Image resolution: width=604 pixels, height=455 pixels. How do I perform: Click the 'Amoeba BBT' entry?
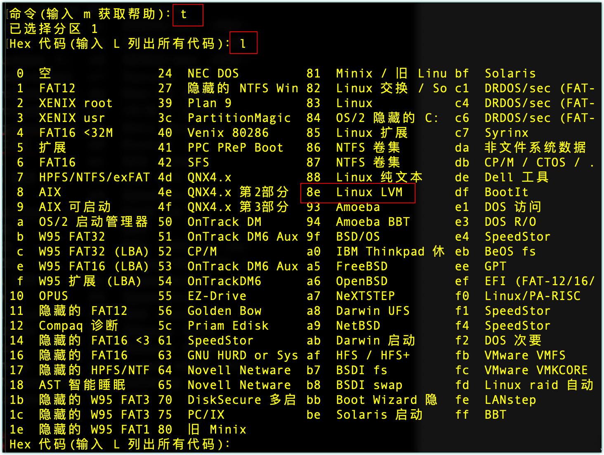[373, 222]
